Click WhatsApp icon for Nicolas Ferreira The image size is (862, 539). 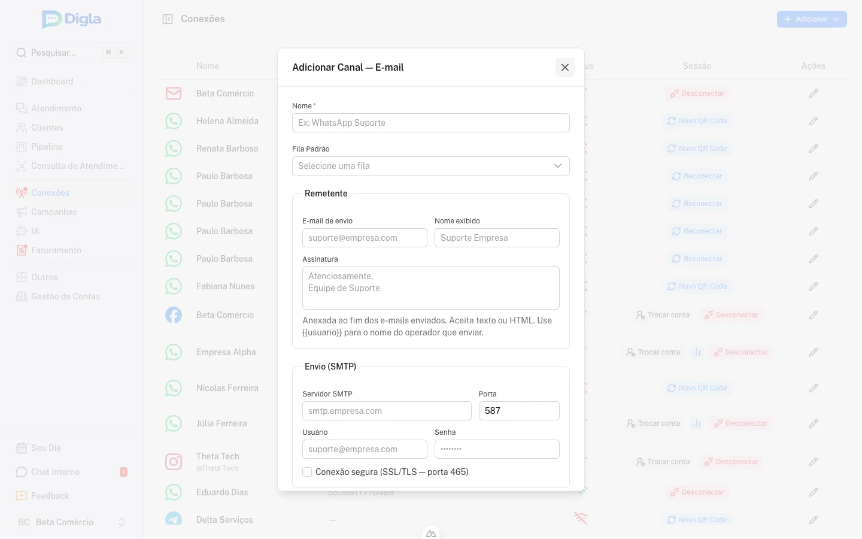point(174,388)
